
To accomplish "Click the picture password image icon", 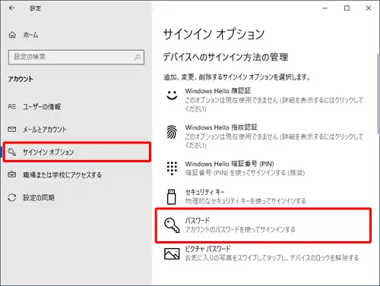I will (x=172, y=253).
